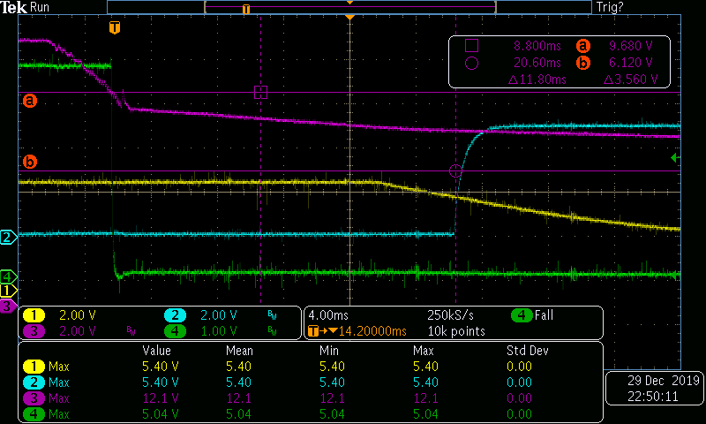Click the trigger delay T arrow icon
Viewport: 706px width, 424px height.
(323, 331)
